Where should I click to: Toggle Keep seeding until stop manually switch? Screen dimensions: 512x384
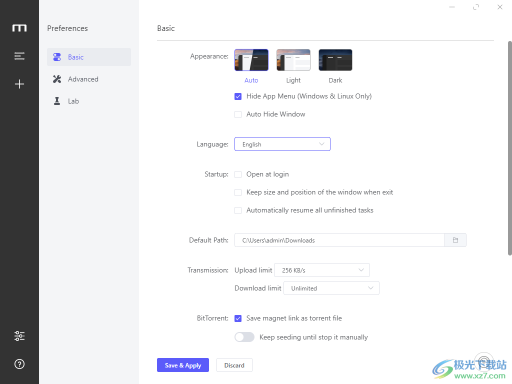pyautogui.click(x=244, y=337)
